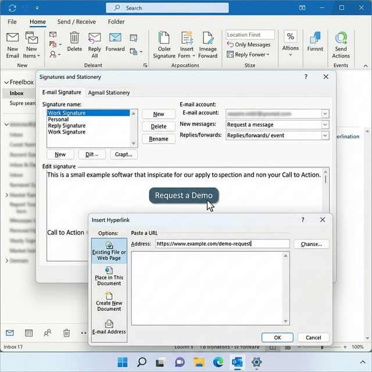
Task: Select E-mail Address link option
Action: (x=109, y=327)
